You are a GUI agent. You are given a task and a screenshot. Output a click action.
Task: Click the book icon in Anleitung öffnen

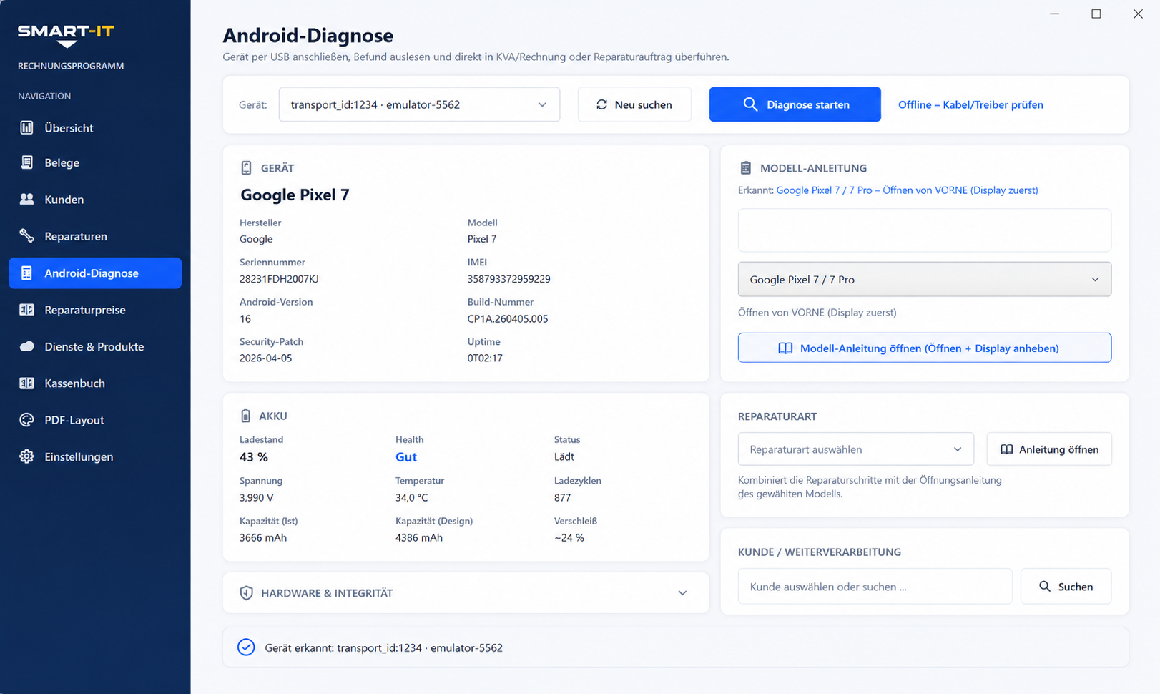1006,449
